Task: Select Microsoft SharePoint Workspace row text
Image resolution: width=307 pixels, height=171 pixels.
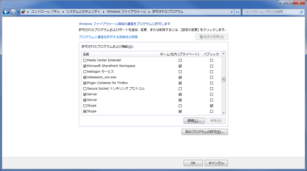Action: click(111, 66)
